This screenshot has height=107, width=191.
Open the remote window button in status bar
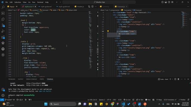pyautogui.click(x=2, y=100)
